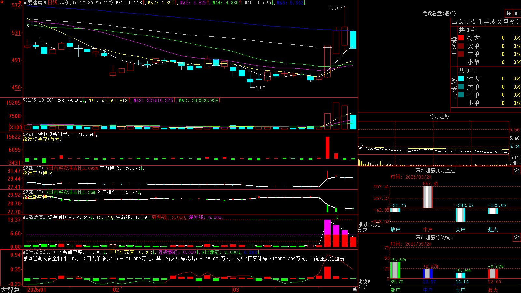Click the teal 大单 swatch under 委卖单
Image resolution: width=521 pixels, height=293 pixels.
click(x=461, y=87)
